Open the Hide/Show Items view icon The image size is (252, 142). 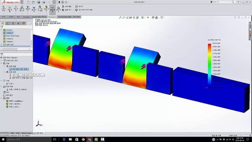coord(148,17)
